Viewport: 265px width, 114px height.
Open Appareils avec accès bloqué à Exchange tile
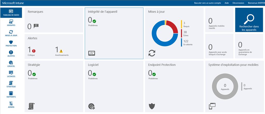coord(219,46)
